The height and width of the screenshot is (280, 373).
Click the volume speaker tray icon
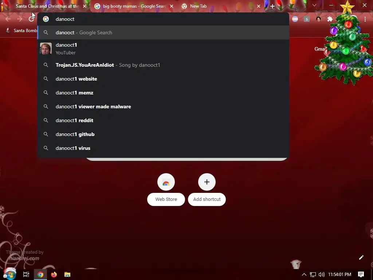point(321,275)
